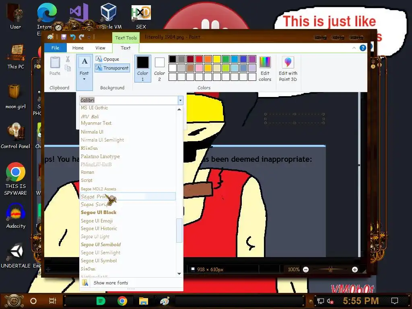Click the Undo arrow in Paint title bar
412x309 pixels.
point(73,37)
